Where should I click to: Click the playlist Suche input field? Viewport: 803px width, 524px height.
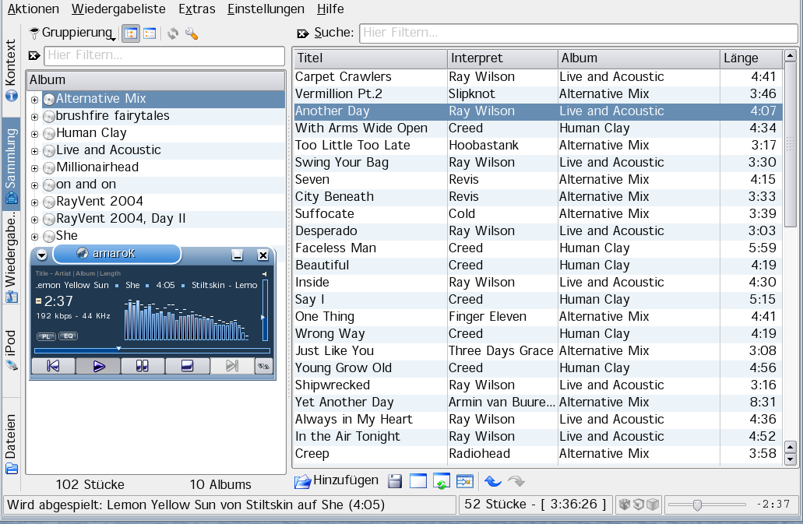578,33
